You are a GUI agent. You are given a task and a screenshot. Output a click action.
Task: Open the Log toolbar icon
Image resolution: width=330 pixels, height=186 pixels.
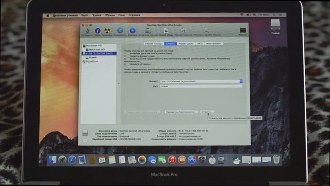[243, 31]
